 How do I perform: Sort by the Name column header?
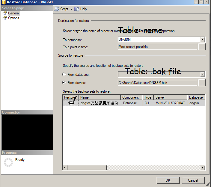[x=100, y=97]
